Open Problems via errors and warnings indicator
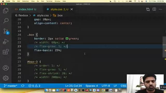Viewport: 166px width, 93px height. tap(34, 86)
